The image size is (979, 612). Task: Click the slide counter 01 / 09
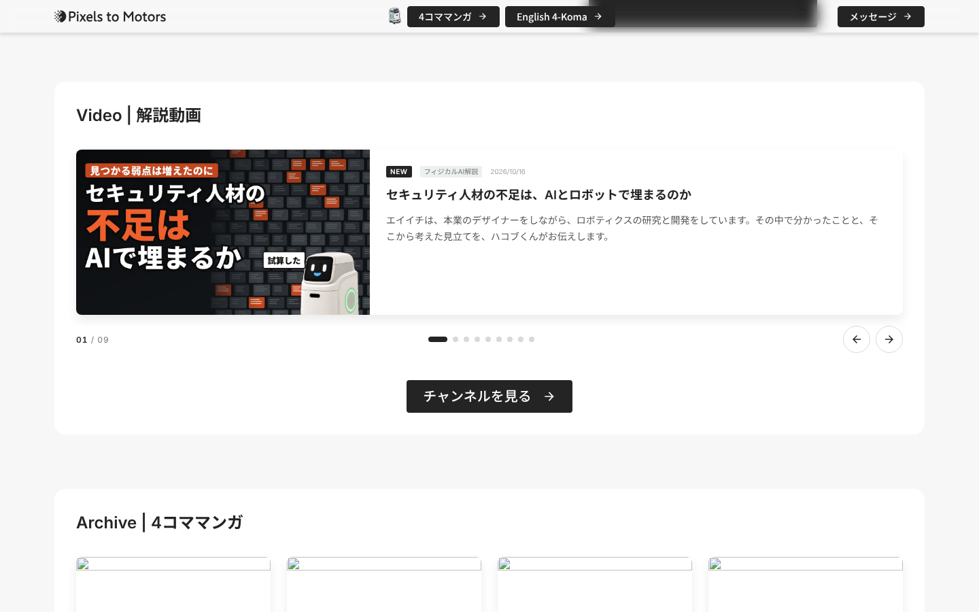coord(92,339)
